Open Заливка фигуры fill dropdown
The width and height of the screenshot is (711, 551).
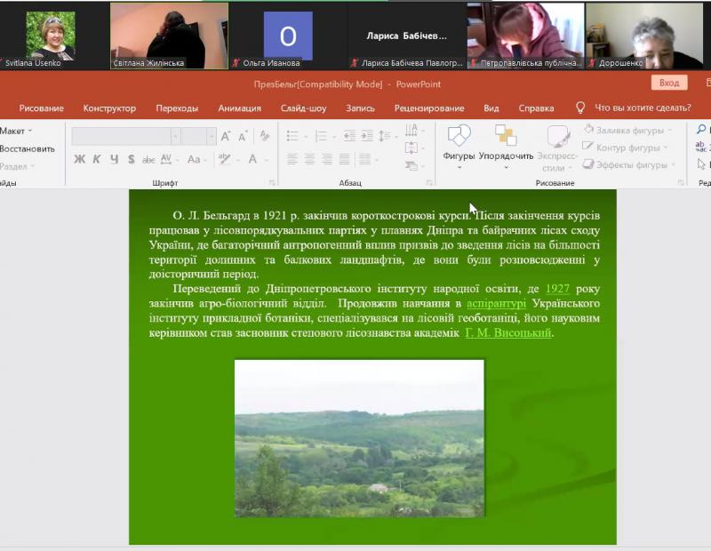pos(628,130)
